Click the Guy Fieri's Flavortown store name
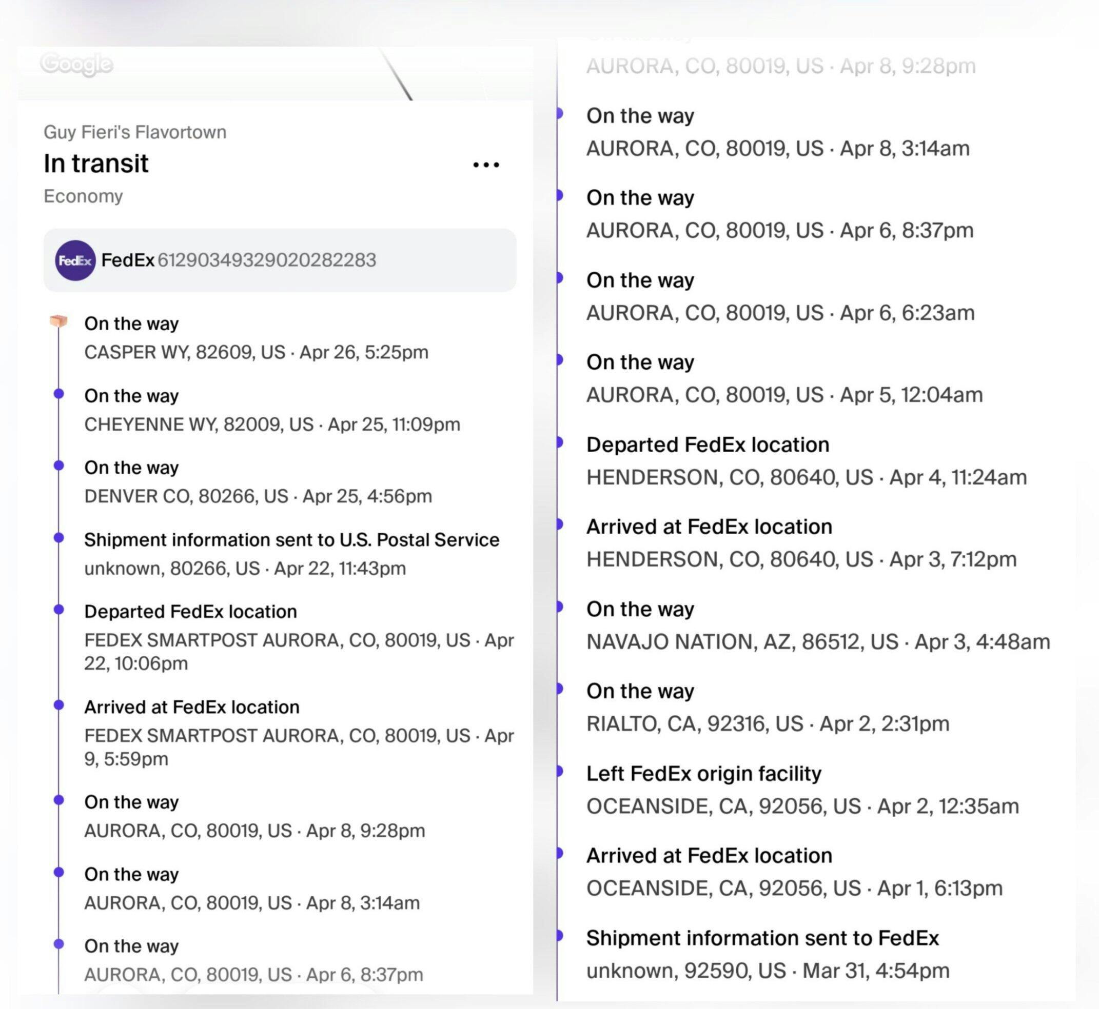The width and height of the screenshot is (1099, 1009). (x=135, y=132)
